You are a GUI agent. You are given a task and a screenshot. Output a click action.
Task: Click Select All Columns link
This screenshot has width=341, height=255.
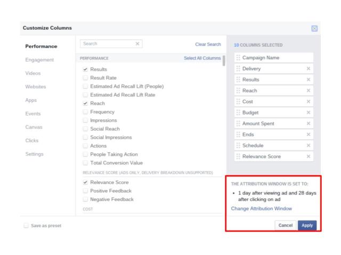(x=202, y=58)
